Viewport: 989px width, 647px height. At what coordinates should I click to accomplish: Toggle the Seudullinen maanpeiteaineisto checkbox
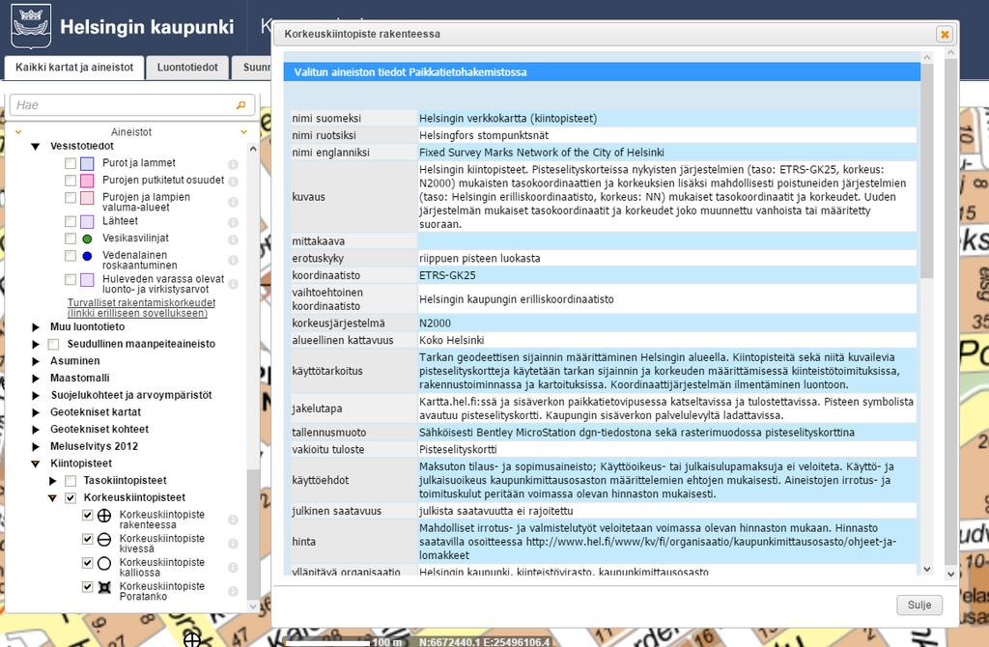(x=54, y=345)
